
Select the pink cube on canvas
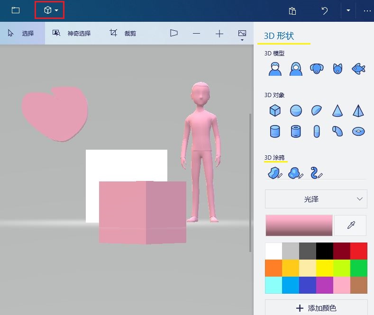142,213
